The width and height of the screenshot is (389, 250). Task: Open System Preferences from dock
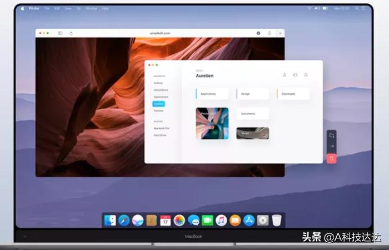263,220
